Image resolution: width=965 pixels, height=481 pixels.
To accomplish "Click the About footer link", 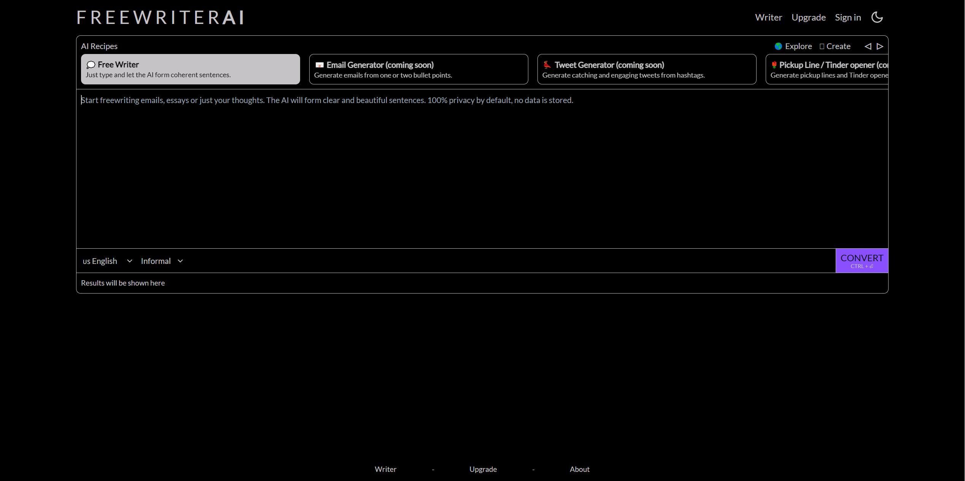I will pos(579,469).
